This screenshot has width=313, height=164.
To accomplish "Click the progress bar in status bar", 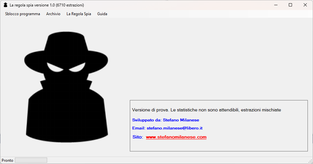I will pyautogui.click(x=31, y=160).
